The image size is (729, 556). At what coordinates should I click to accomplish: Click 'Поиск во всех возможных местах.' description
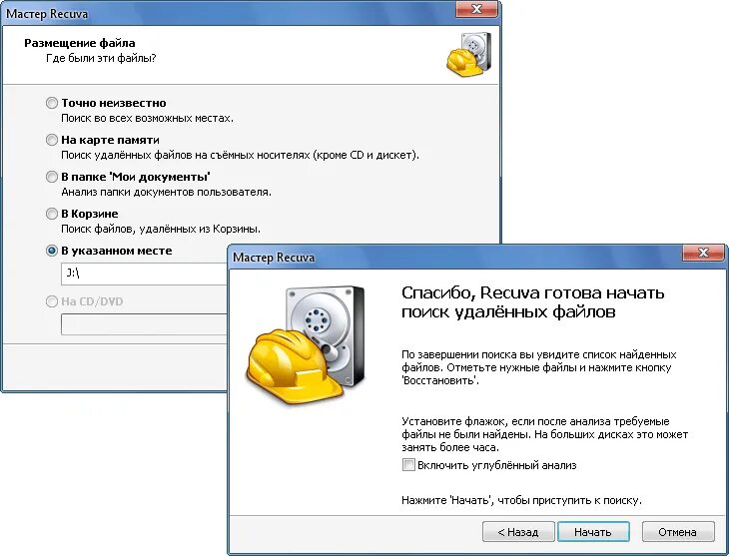pos(148,118)
